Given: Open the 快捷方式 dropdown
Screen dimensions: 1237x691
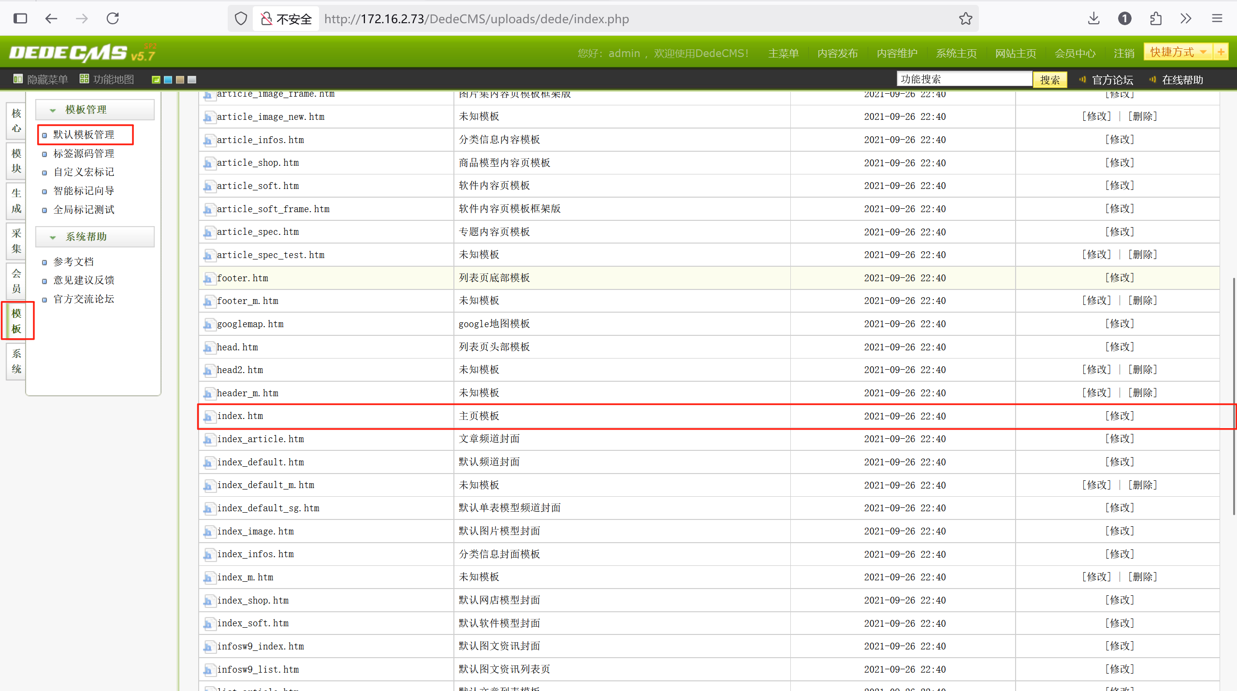Looking at the screenshot, I should (x=1178, y=52).
